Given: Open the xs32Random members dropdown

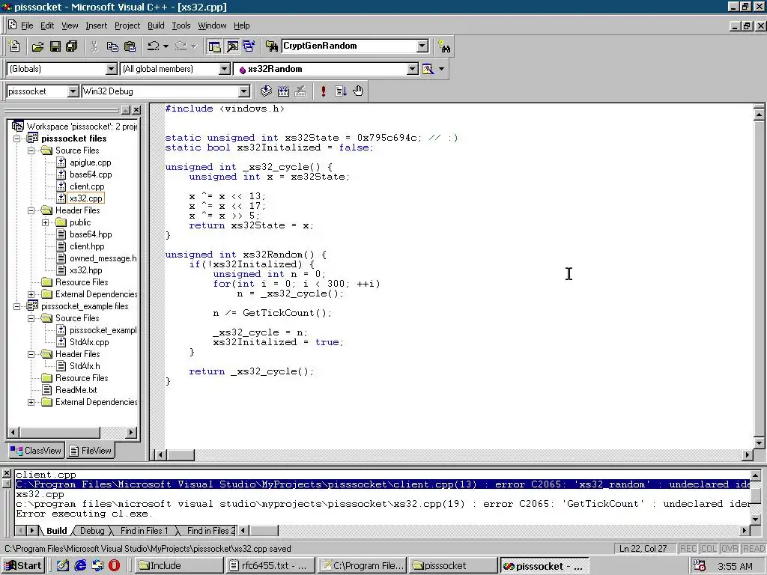Looking at the screenshot, I should (413, 69).
